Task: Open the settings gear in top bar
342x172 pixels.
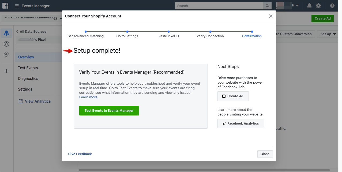Action: tap(318, 6)
